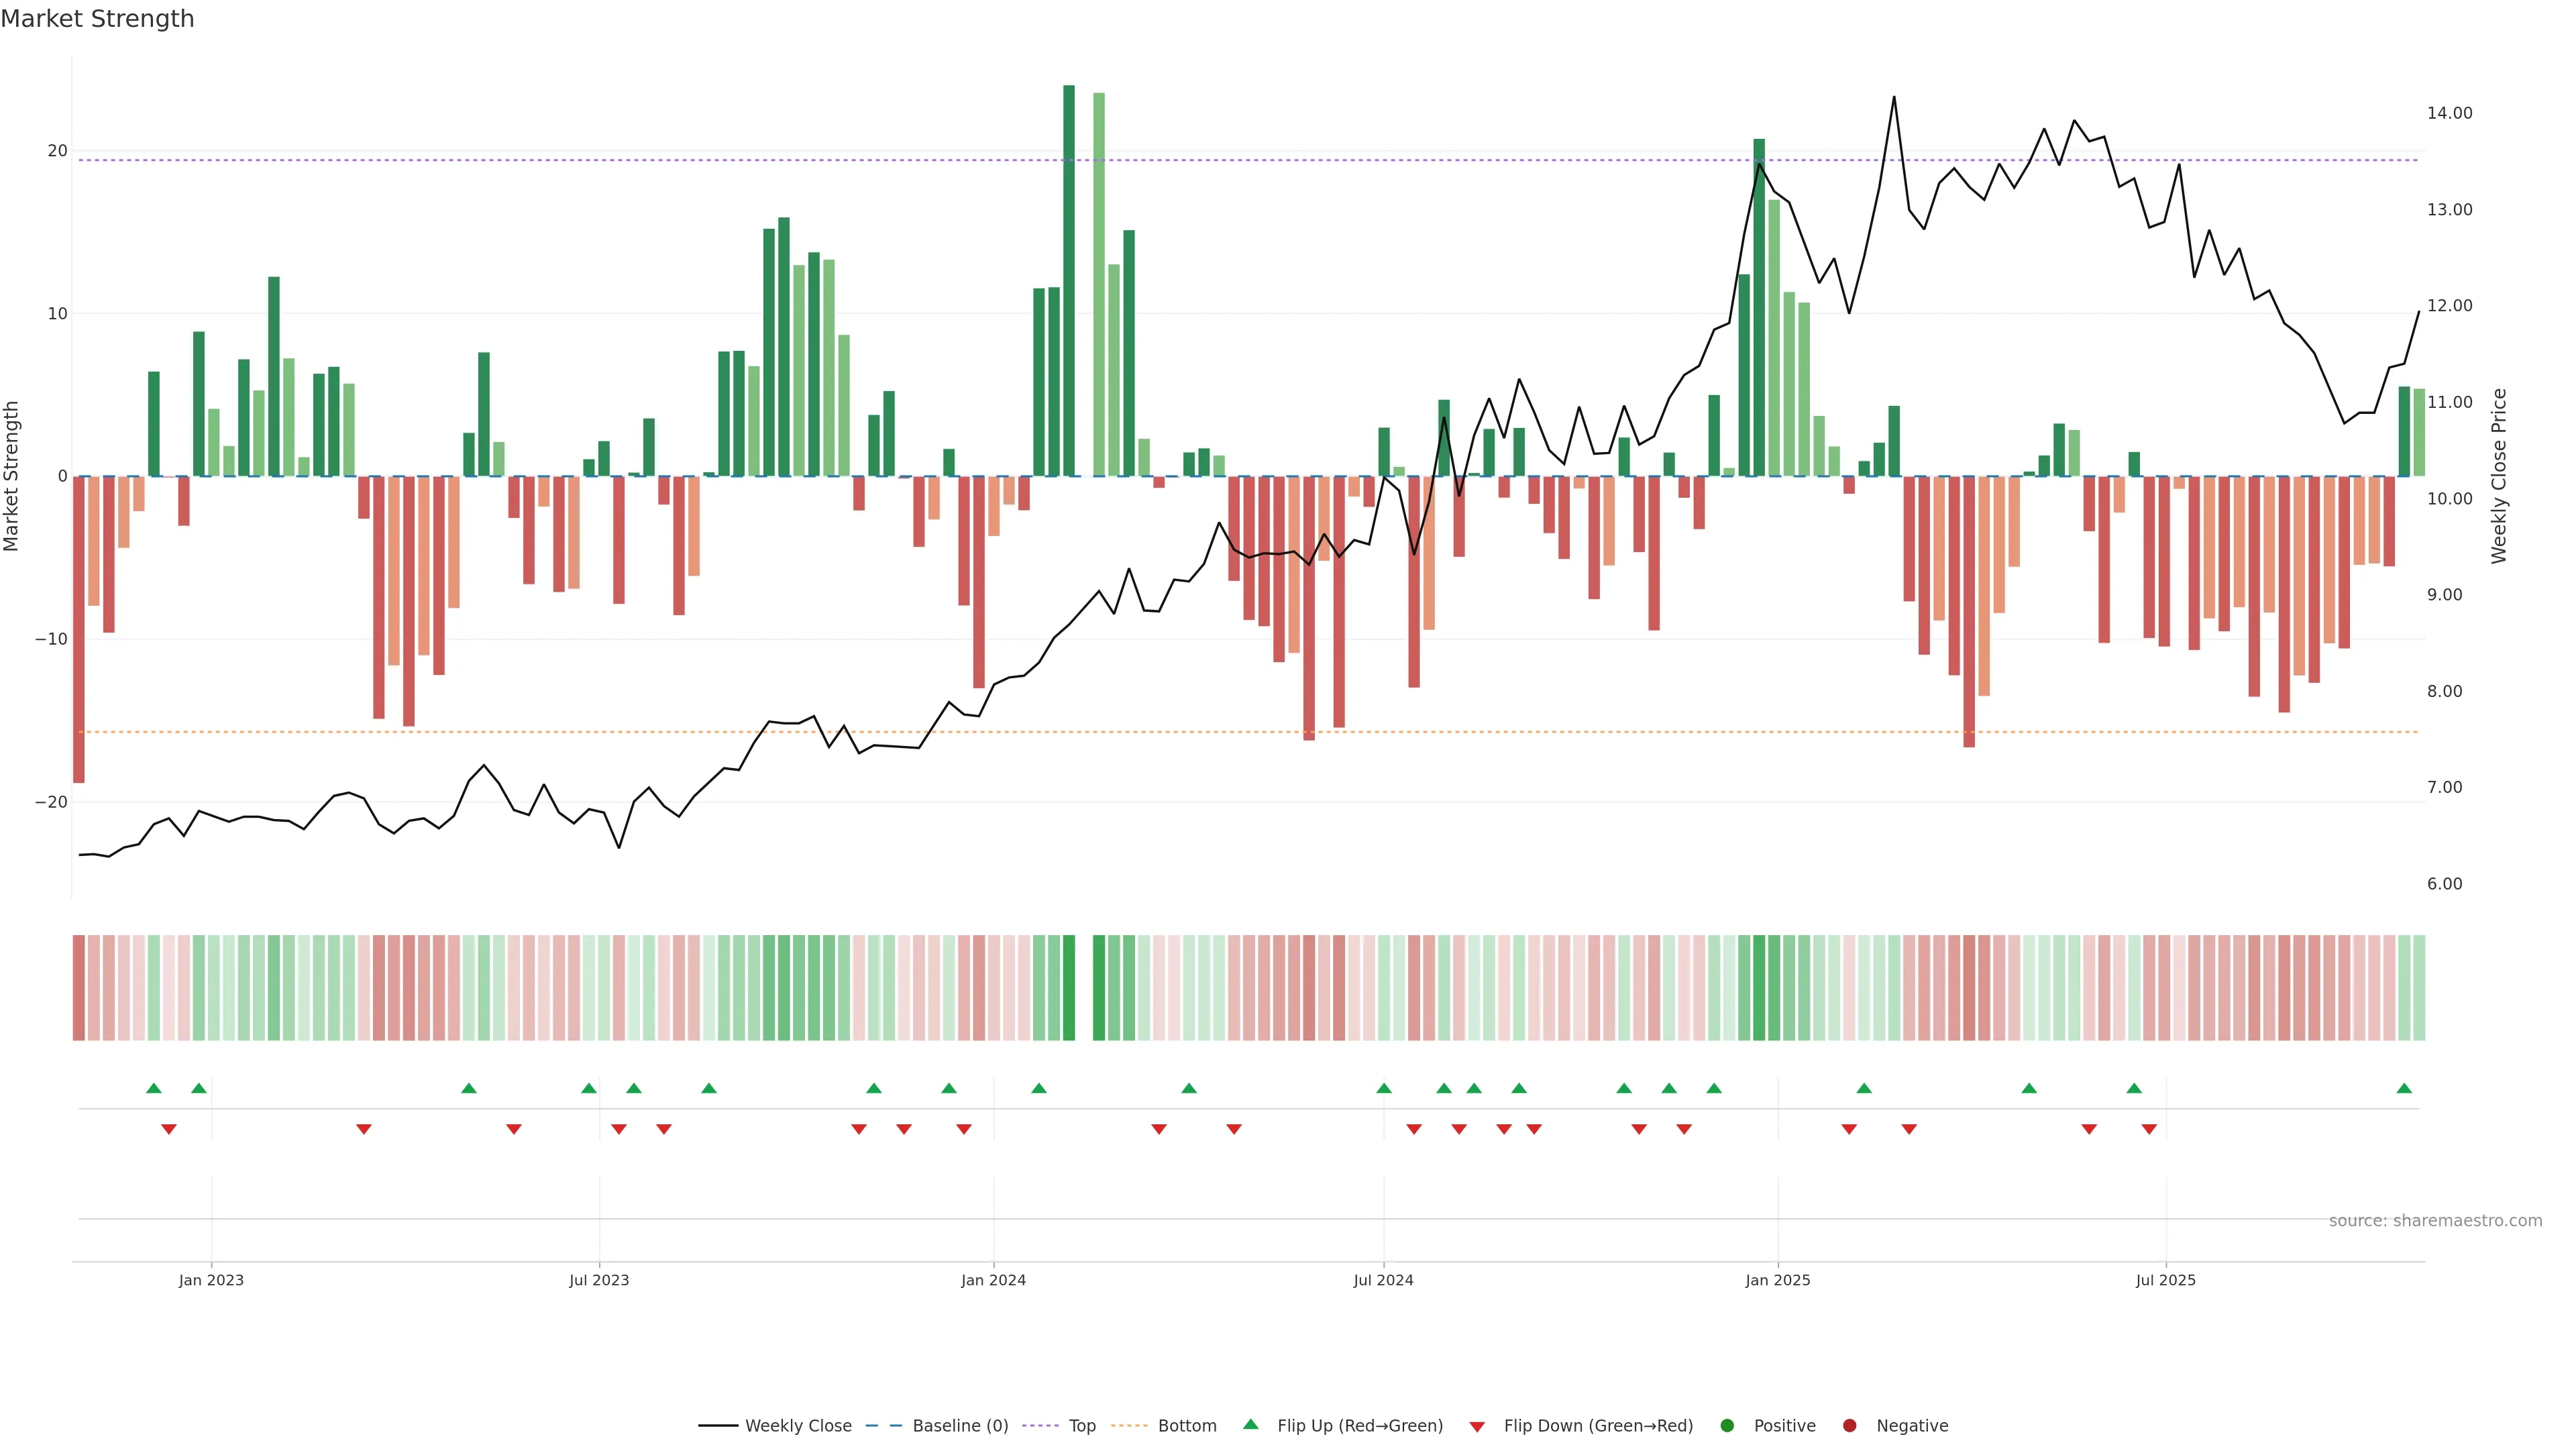
Task: Click the 14.00 price axis tick label
Action: pyautogui.click(x=2449, y=113)
